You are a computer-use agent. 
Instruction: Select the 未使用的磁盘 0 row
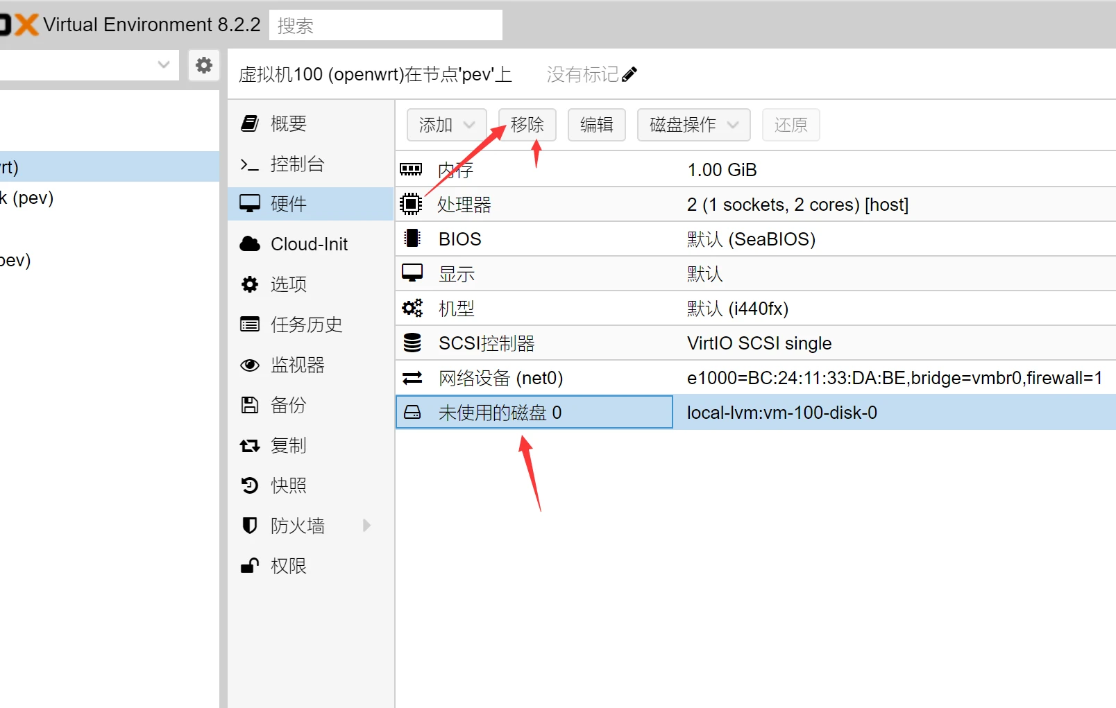756,413
